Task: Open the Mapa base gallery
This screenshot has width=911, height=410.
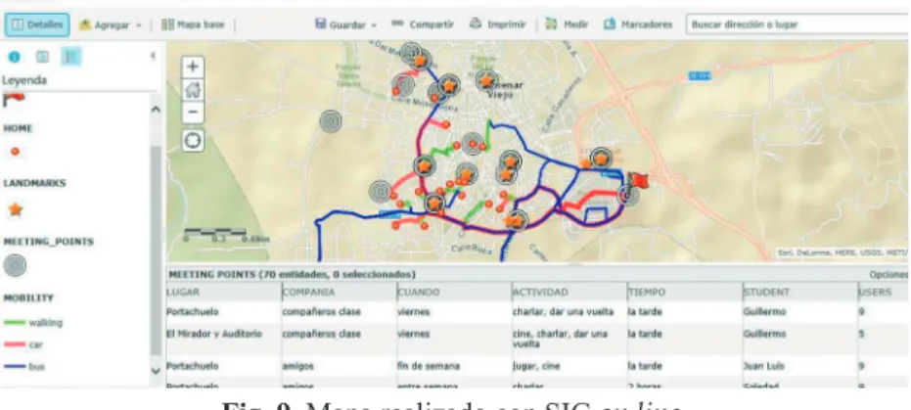Action: 193,25
